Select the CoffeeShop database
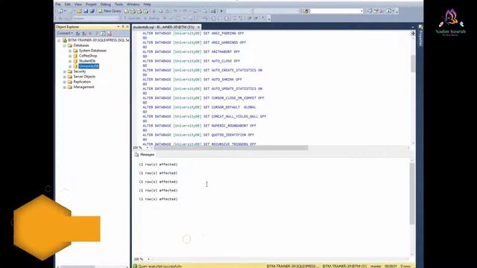Screen dimensions: 477x268 coord(88,56)
